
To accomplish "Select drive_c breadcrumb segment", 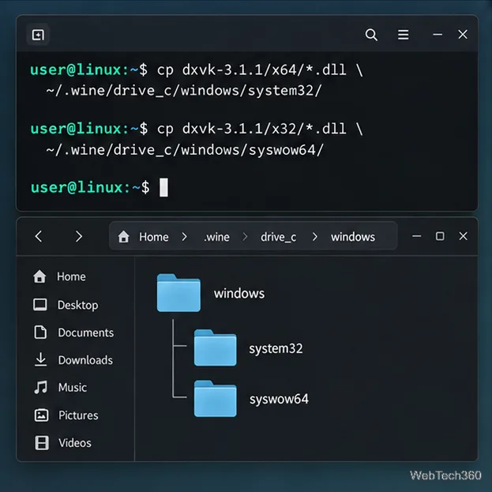I will tap(278, 237).
